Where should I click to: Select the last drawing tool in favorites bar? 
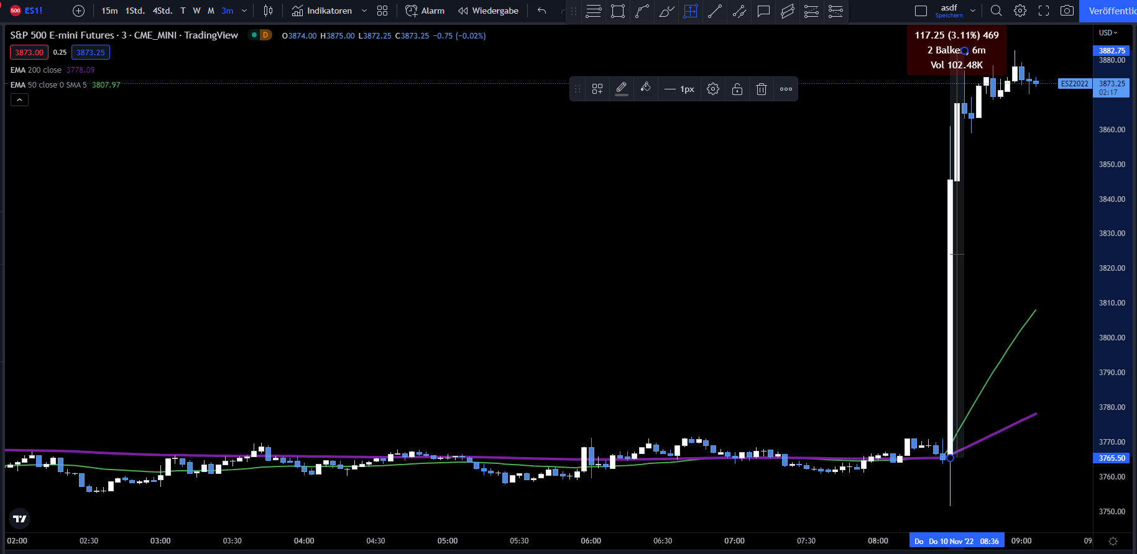click(835, 11)
